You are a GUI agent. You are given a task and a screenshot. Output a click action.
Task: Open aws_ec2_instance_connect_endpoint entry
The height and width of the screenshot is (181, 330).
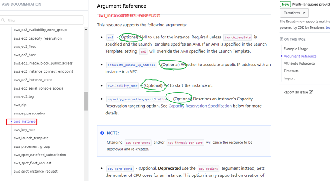[x=43, y=71]
